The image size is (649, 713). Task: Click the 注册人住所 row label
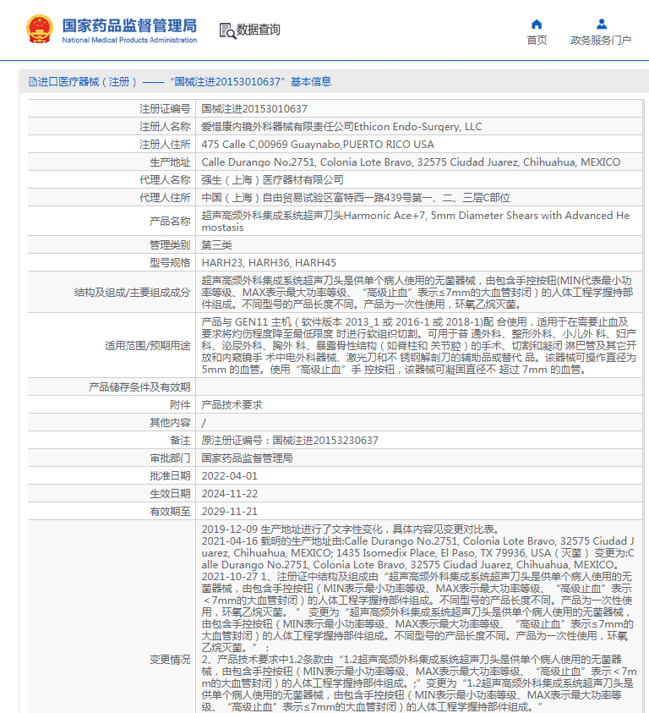(x=165, y=145)
